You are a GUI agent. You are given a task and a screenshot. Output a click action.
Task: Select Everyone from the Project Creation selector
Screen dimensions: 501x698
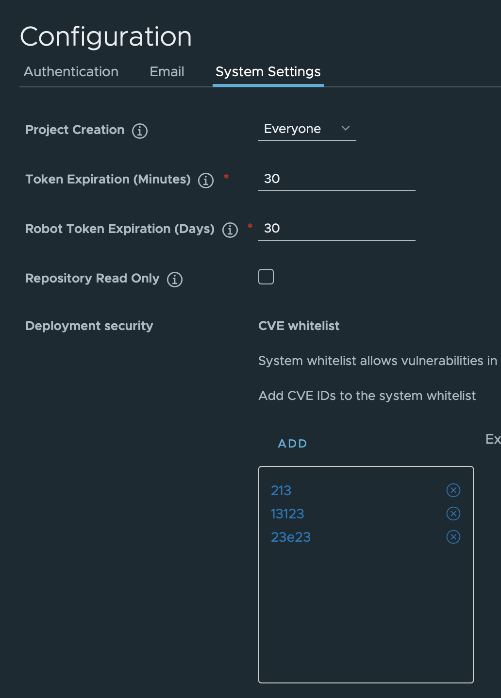pyautogui.click(x=292, y=129)
